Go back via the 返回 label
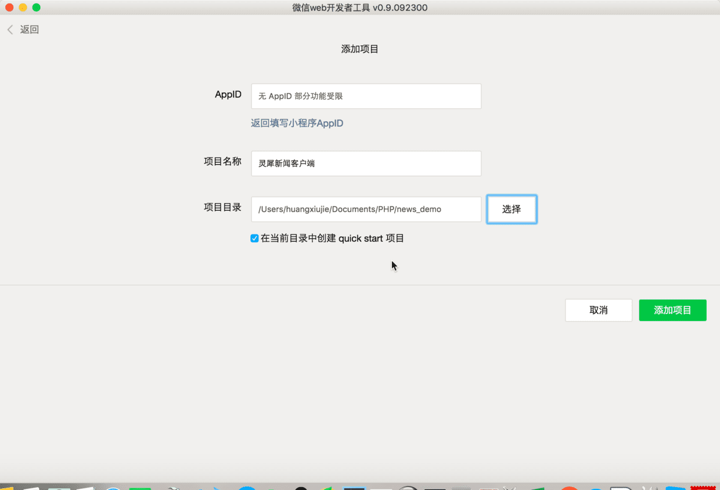This screenshot has width=720, height=490. click(30, 30)
